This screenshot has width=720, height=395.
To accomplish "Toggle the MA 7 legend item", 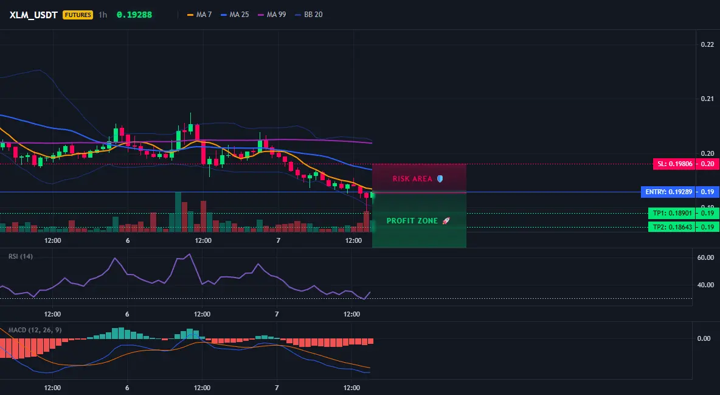I will 199,15.
